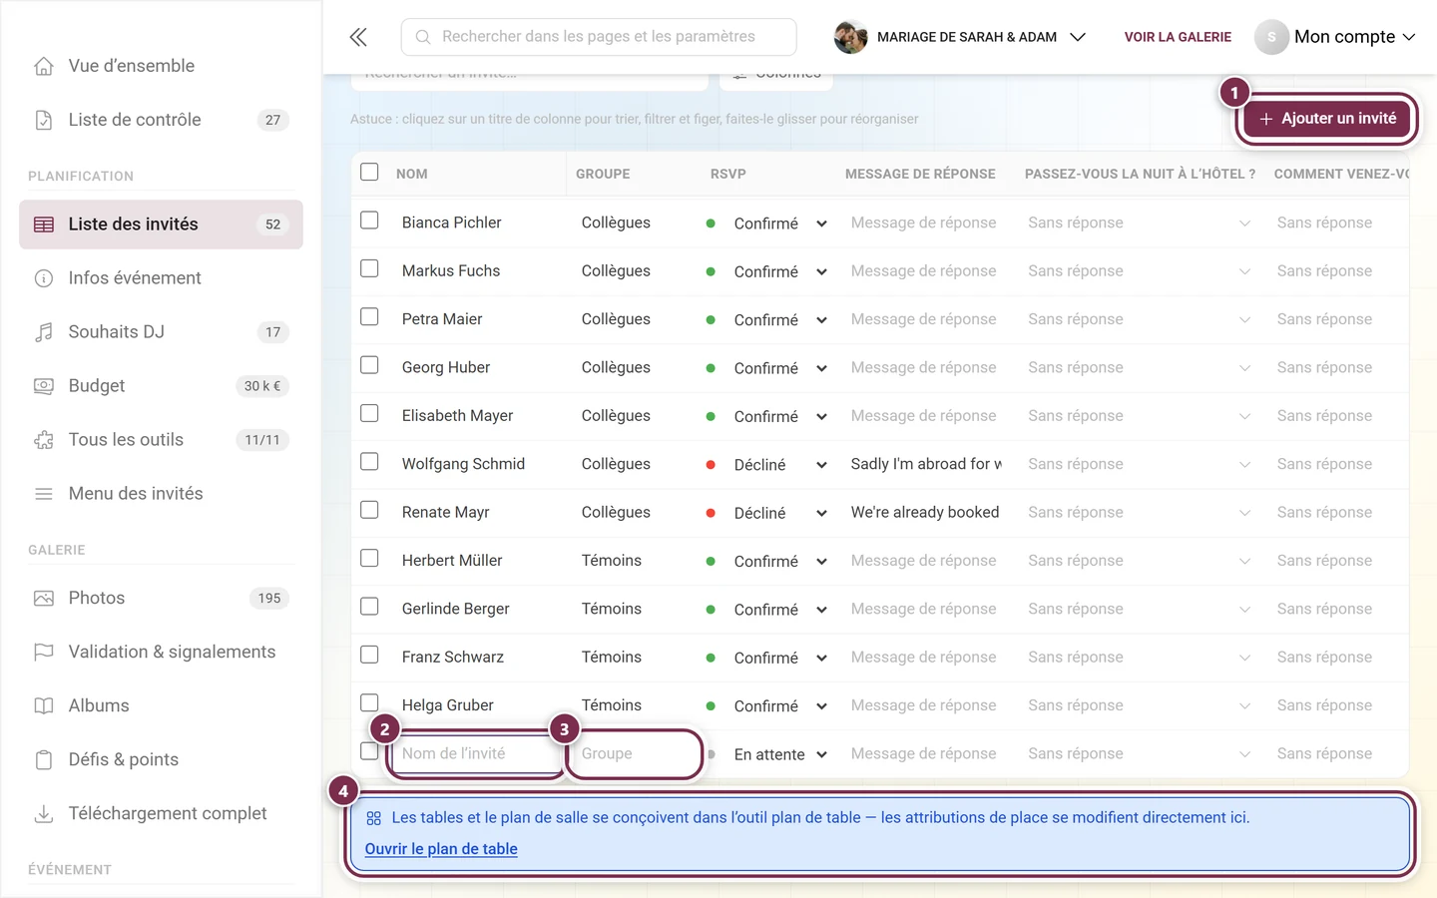The width and height of the screenshot is (1437, 898).
Task: Click the Nom de l'invité input field
Action: pyautogui.click(x=477, y=754)
